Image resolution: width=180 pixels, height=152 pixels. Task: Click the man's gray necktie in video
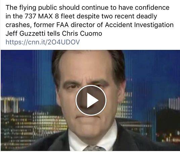(x=94, y=148)
